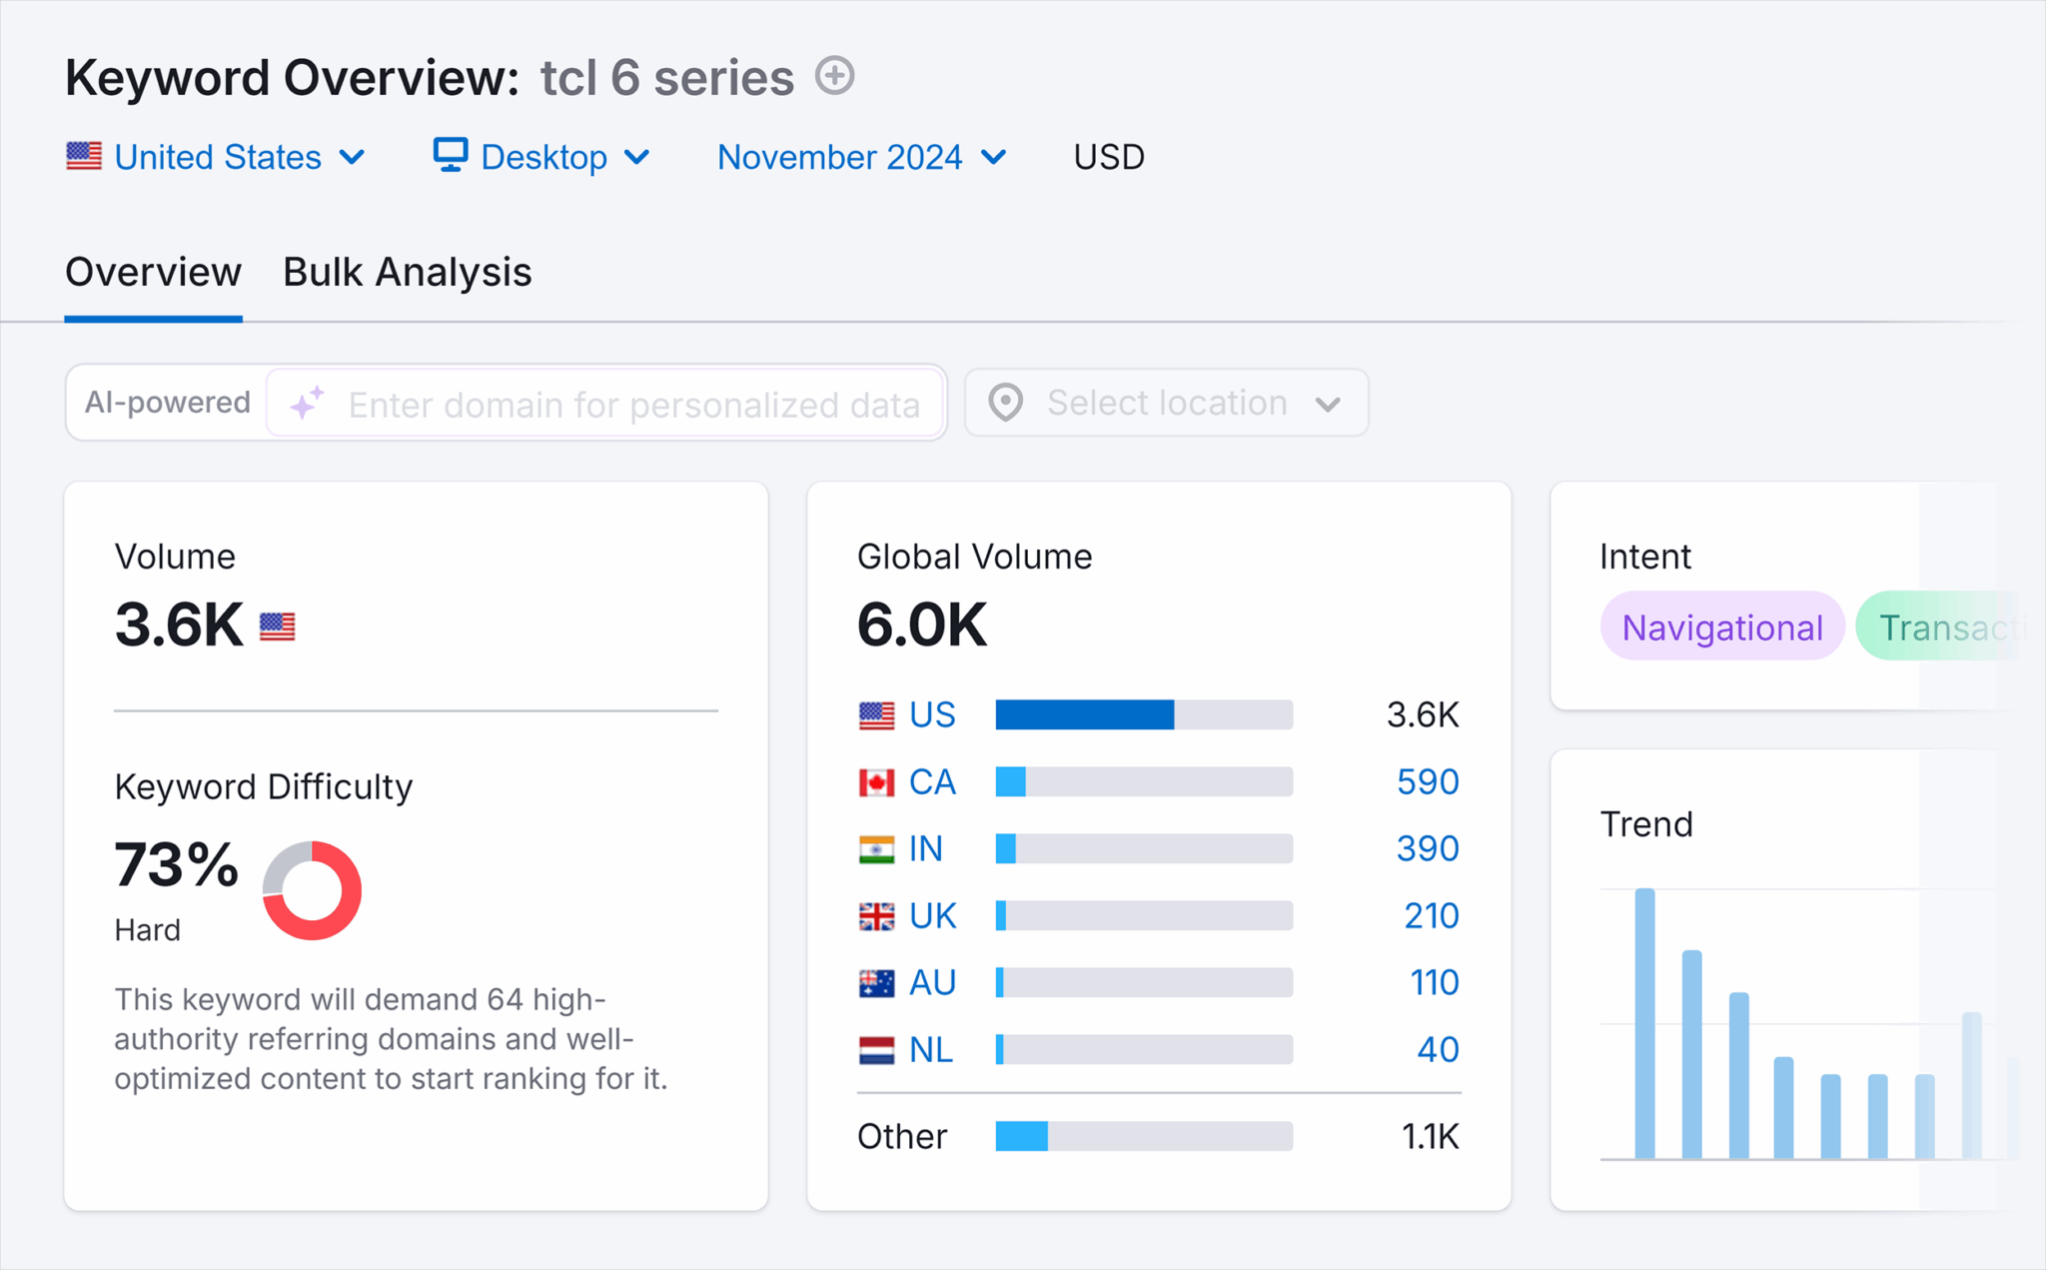Click the US flag beside the 3.6K volume
The image size is (2046, 1270).
click(x=277, y=627)
